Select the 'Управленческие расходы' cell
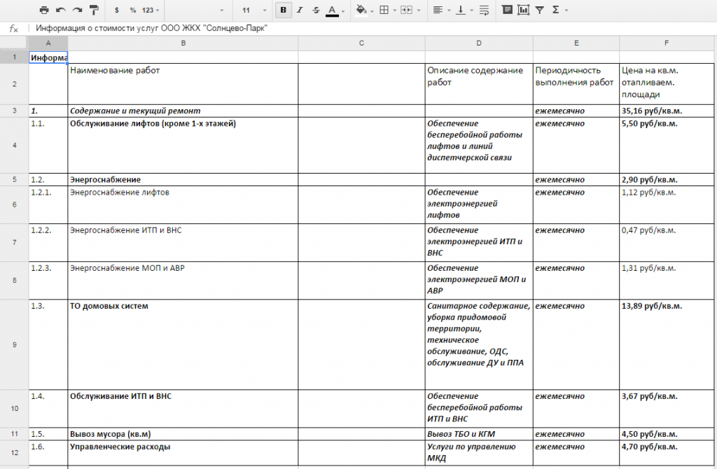 click(183, 453)
